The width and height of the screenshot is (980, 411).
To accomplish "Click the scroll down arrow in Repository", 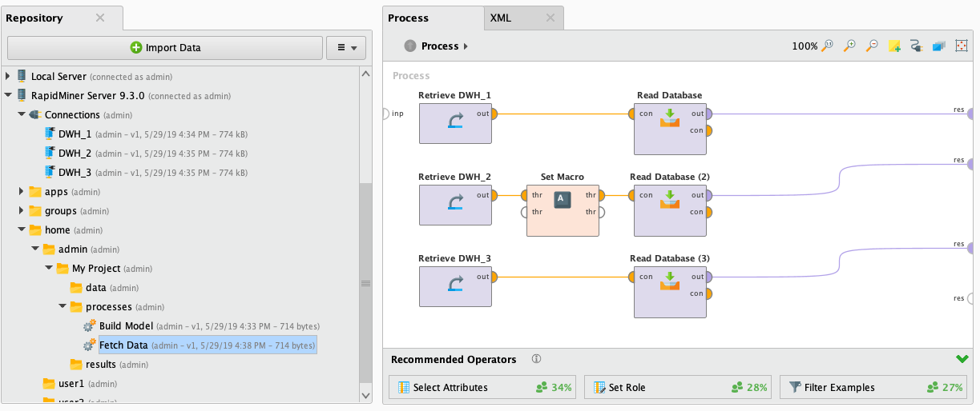I will 366,395.
